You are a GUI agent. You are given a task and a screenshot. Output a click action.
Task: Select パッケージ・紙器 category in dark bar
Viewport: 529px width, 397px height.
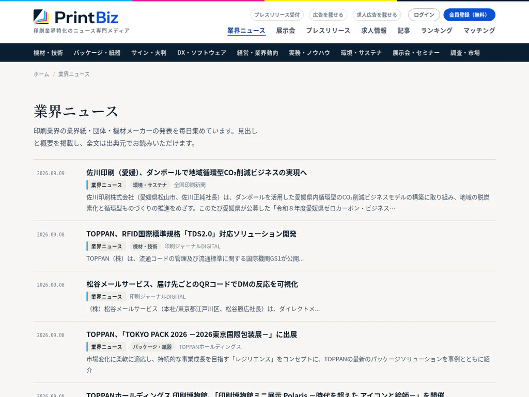tap(97, 53)
